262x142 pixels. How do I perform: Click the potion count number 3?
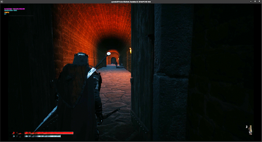pyautogui.click(x=247, y=127)
